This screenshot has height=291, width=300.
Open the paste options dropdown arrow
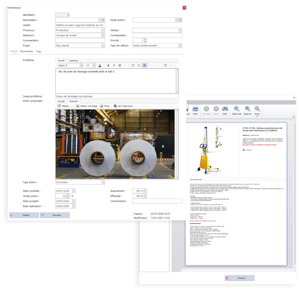[171, 65]
